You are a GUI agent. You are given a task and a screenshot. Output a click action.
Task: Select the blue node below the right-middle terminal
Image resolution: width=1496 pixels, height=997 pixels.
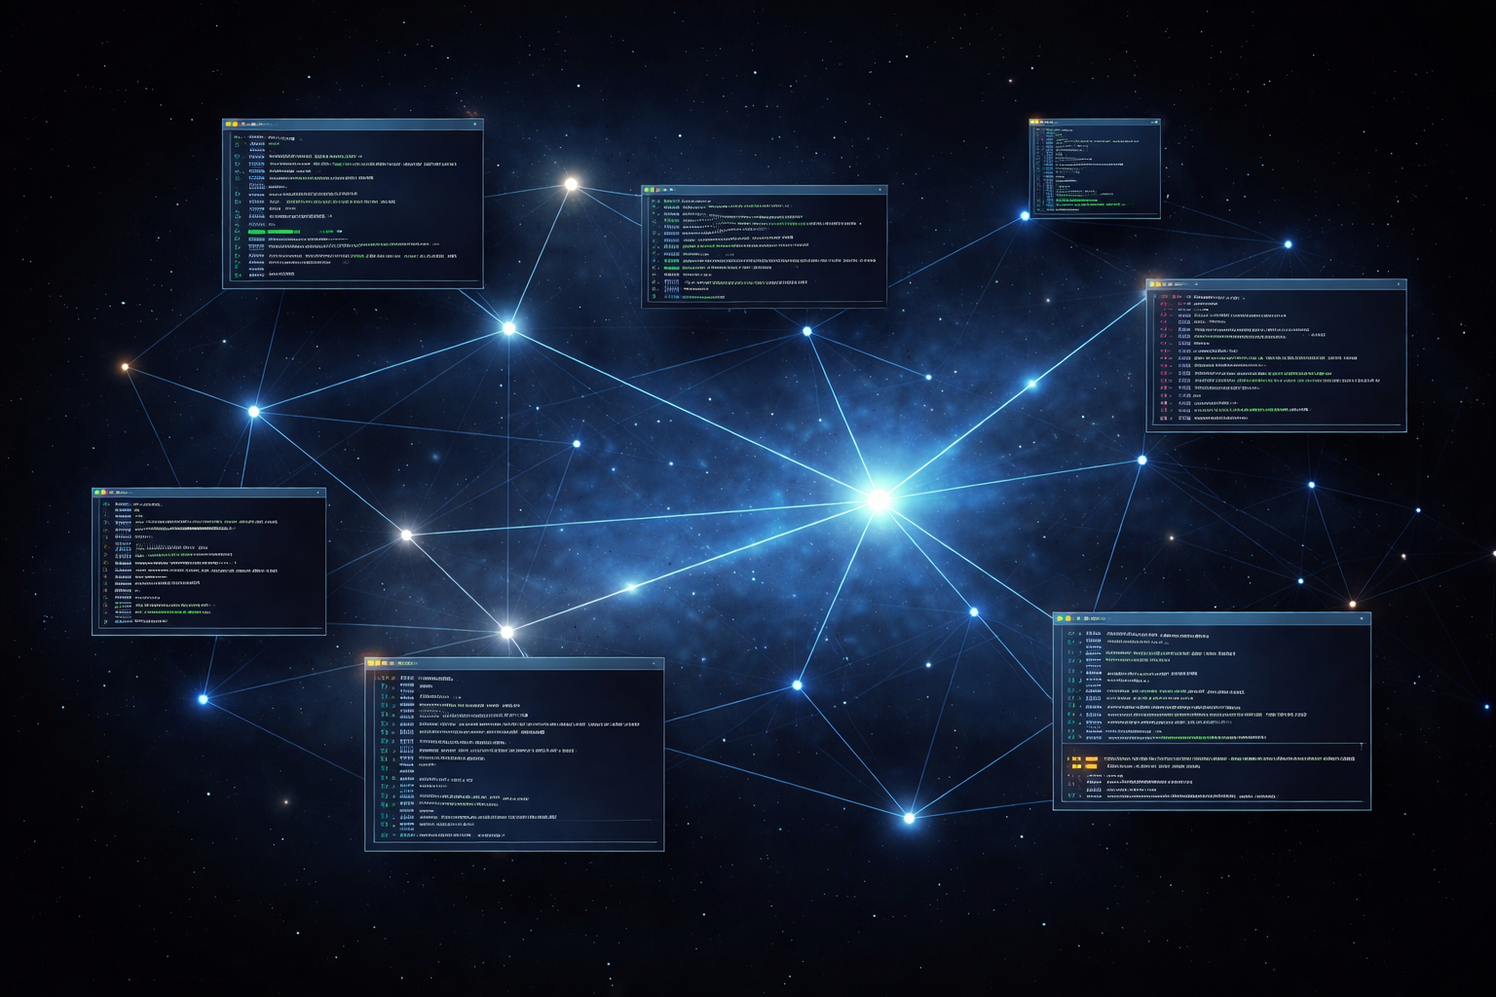[1142, 460]
